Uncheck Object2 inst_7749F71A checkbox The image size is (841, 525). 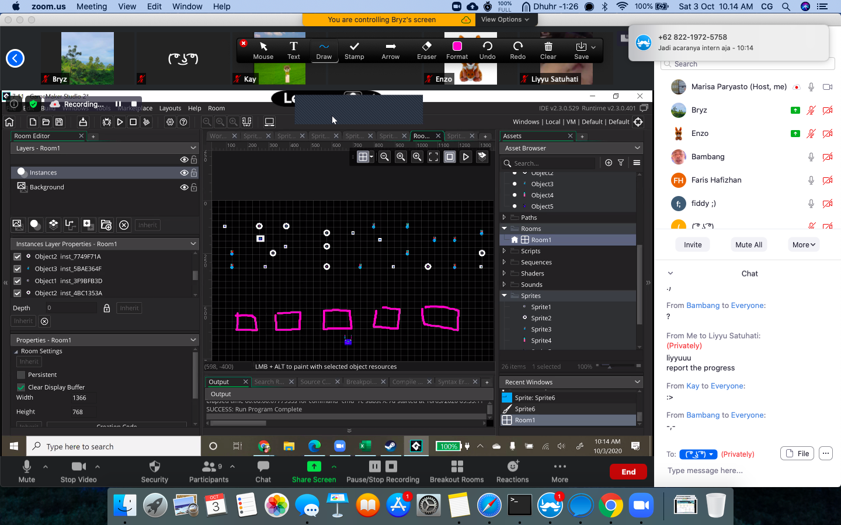coord(17,257)
